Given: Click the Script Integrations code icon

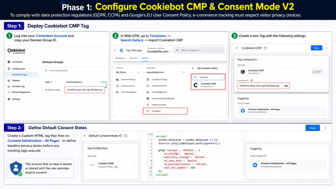Looking at the screenshot, I should point(9,92).
